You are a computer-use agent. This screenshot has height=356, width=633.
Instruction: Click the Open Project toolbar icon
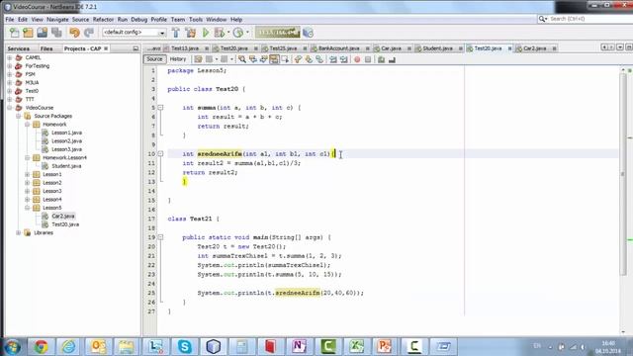(x=42, y=33)
